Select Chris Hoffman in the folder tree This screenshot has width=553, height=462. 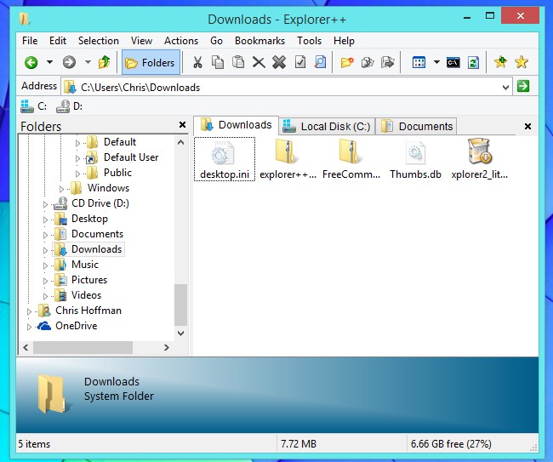(88, 311)
